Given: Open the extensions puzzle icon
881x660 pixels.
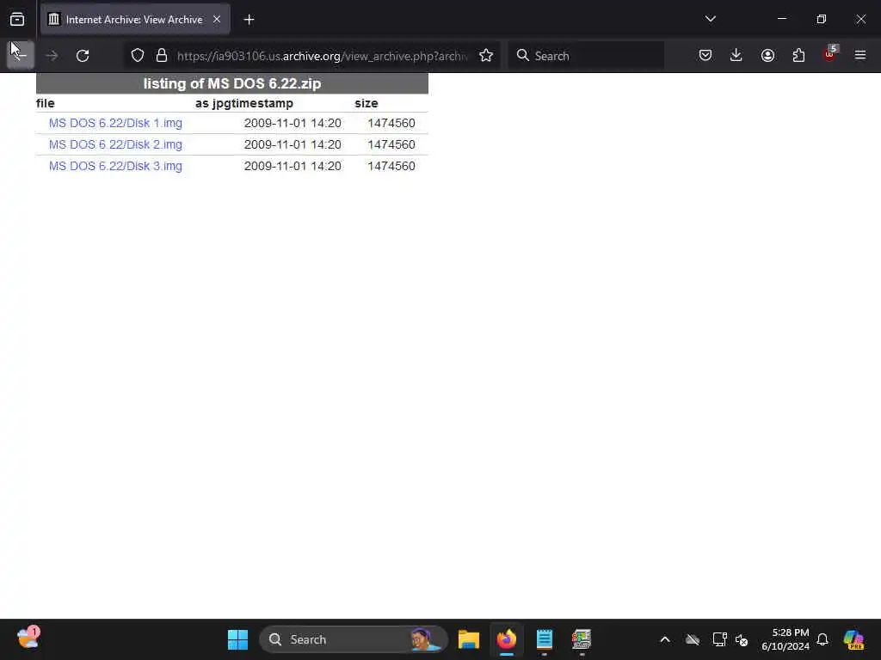Looking at the screenshot, I should point(798,56).
